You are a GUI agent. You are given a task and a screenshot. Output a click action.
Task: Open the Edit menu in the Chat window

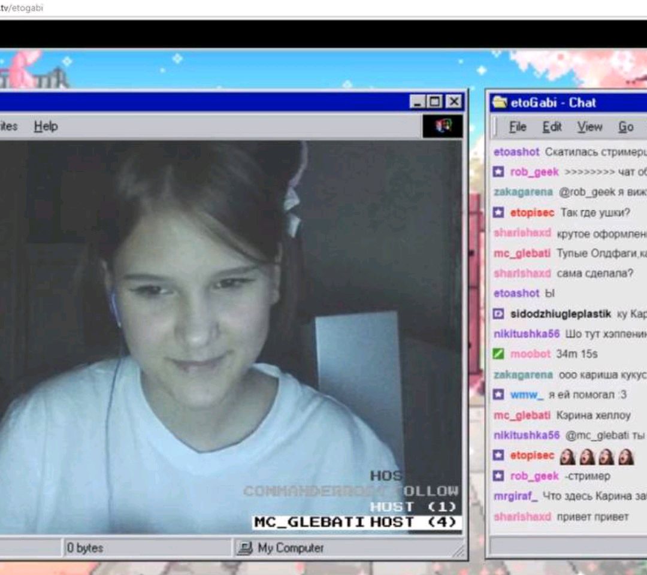[552, 127]
